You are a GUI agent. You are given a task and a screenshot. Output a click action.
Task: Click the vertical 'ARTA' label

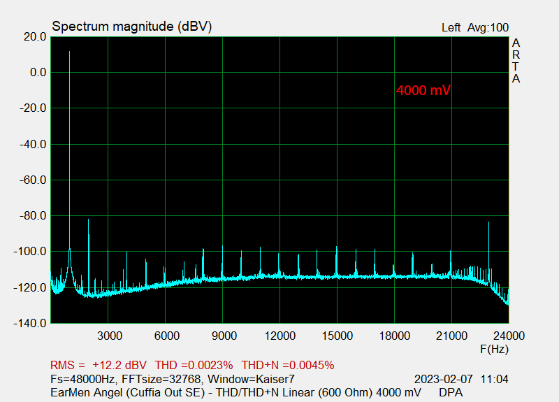(x=516, y=61)
